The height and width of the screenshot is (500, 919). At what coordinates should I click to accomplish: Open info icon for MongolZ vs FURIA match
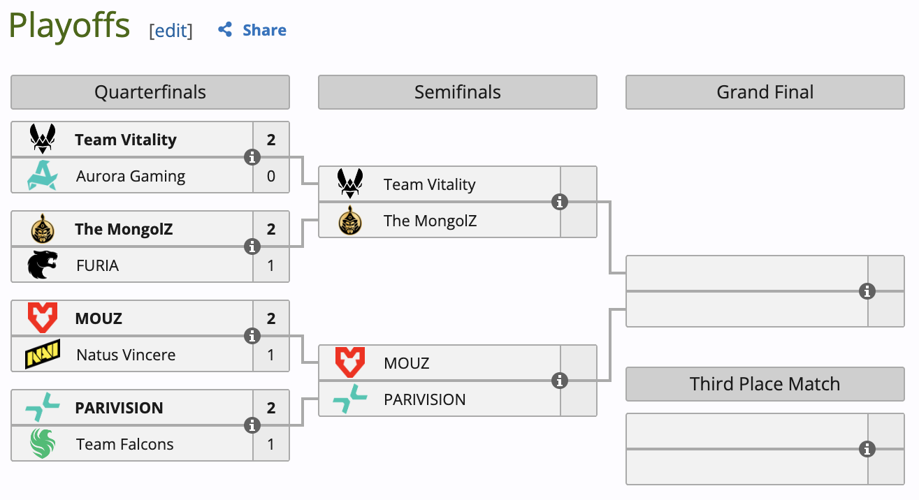(x=252, y=247)
